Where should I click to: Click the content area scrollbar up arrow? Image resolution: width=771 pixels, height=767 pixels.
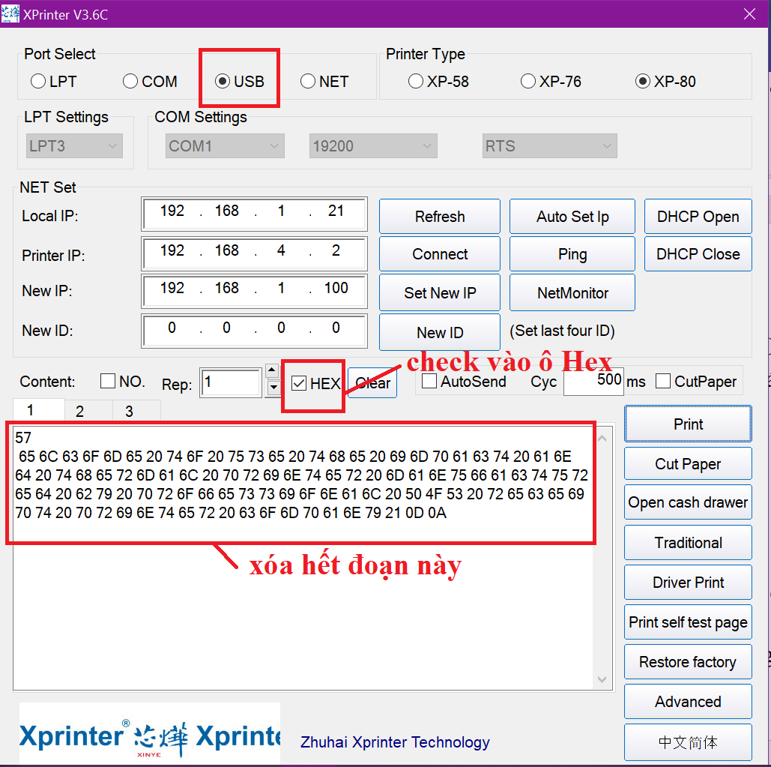coord(602,438)
